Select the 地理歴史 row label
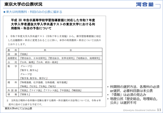This screenshot has height=113, width=163. 12,58
